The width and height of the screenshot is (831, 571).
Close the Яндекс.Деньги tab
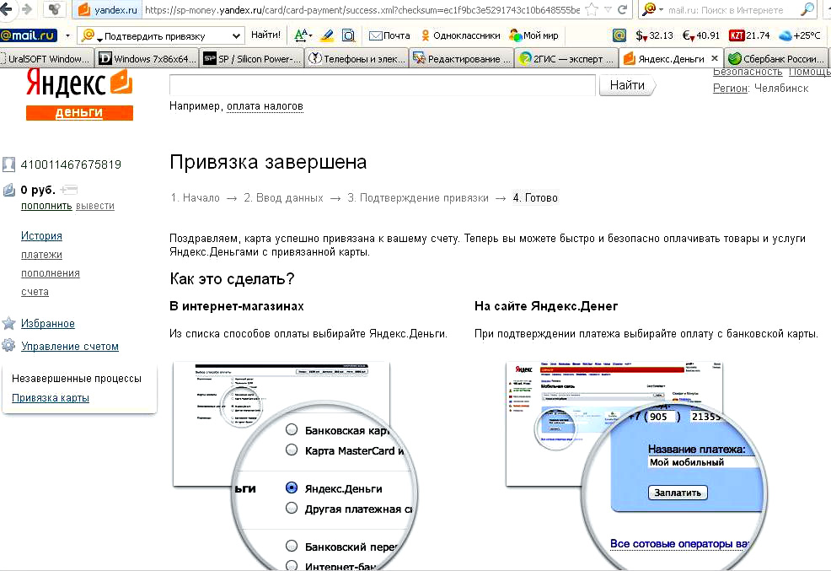[x=715, y=58]
